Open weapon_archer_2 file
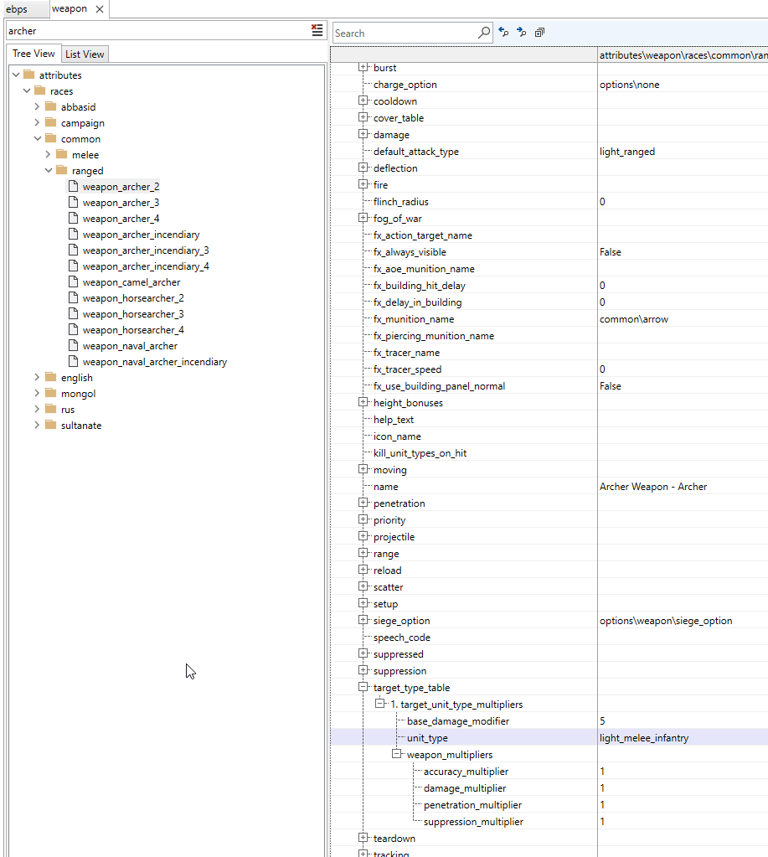 pos(121,187)
